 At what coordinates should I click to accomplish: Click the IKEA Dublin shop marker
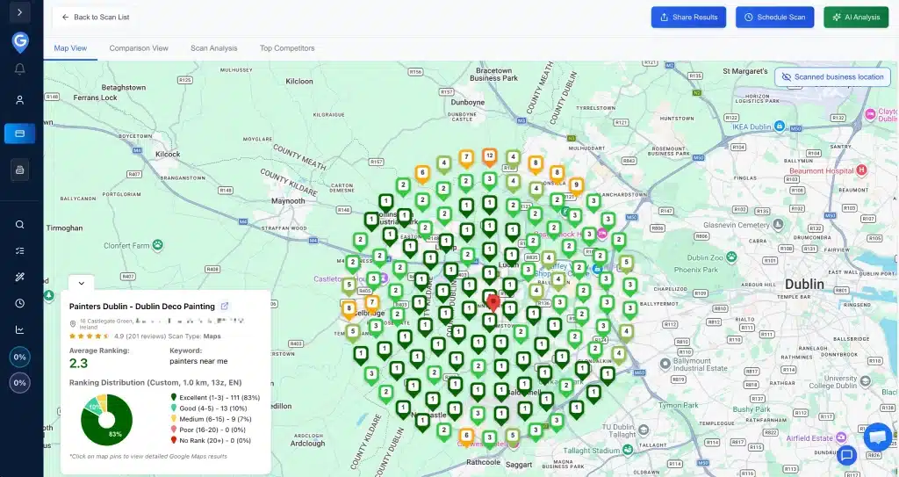[780, 126]
